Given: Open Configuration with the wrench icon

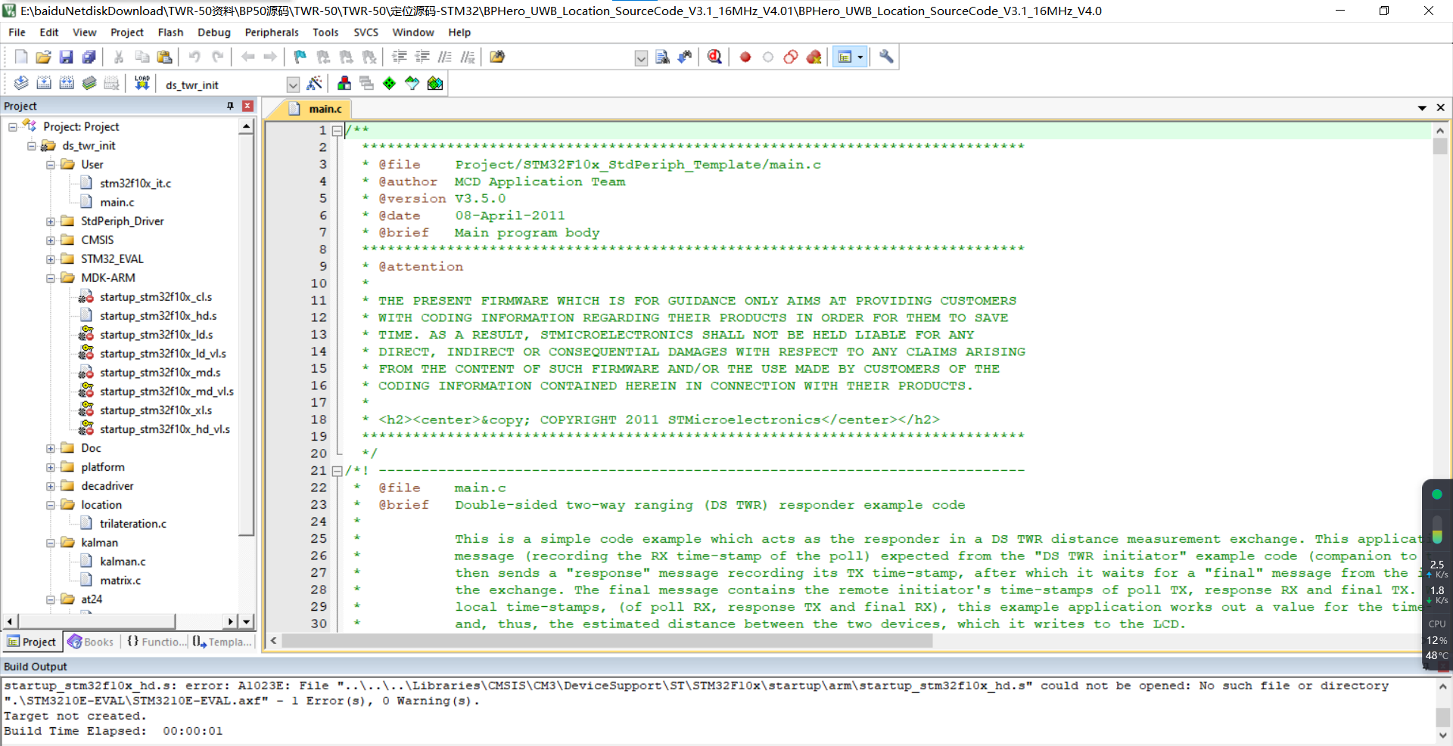Looking at the screenshot, I should [x=886, y=57].
